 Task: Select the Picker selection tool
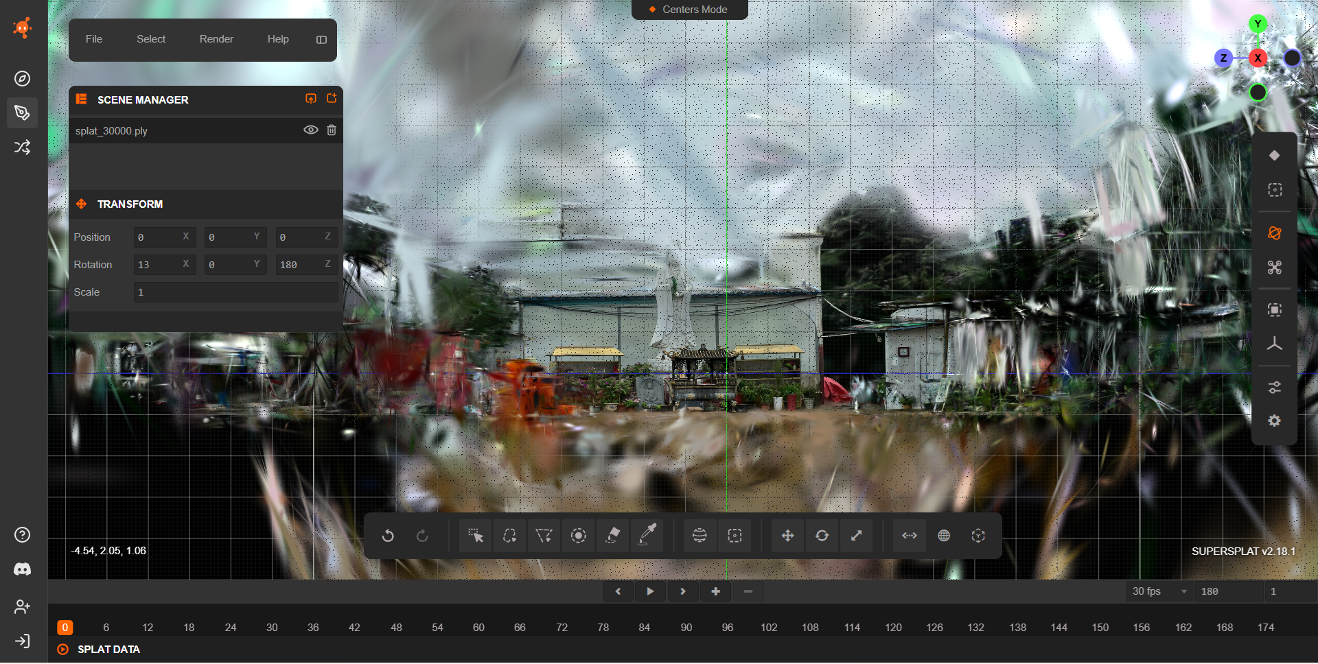pos(475,536)
